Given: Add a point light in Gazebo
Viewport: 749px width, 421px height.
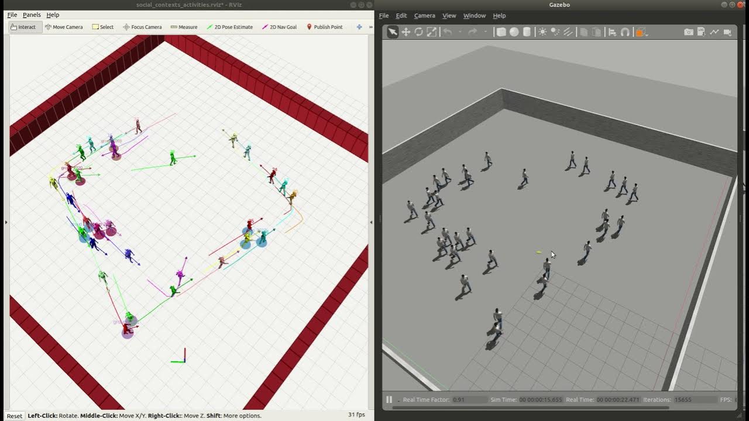Looking at the screenshot, I should [x=542, y=32].
